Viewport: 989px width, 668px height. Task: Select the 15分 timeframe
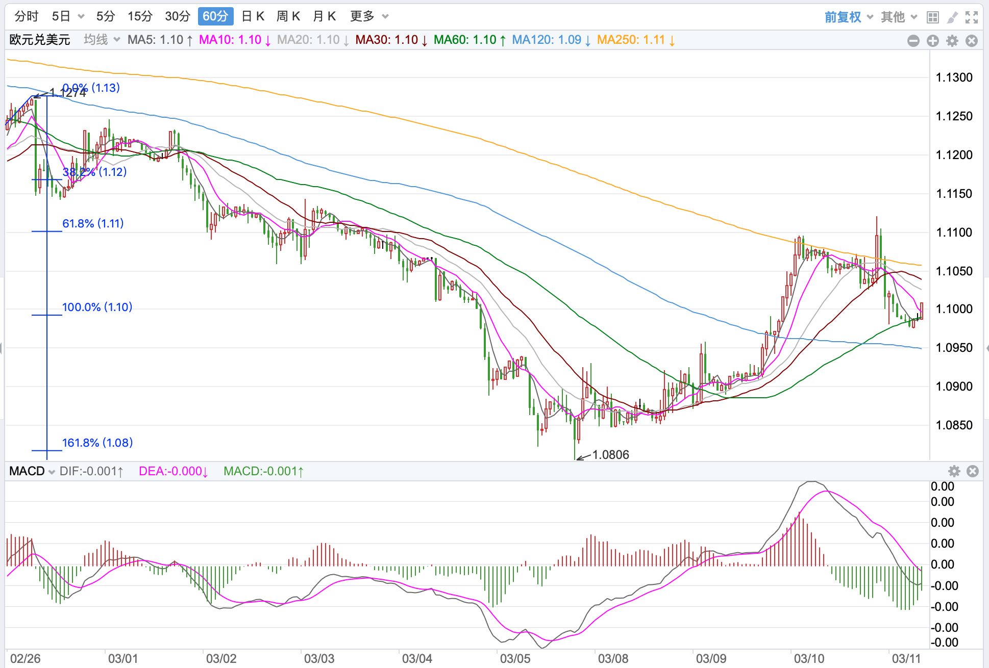coord(140,16)
